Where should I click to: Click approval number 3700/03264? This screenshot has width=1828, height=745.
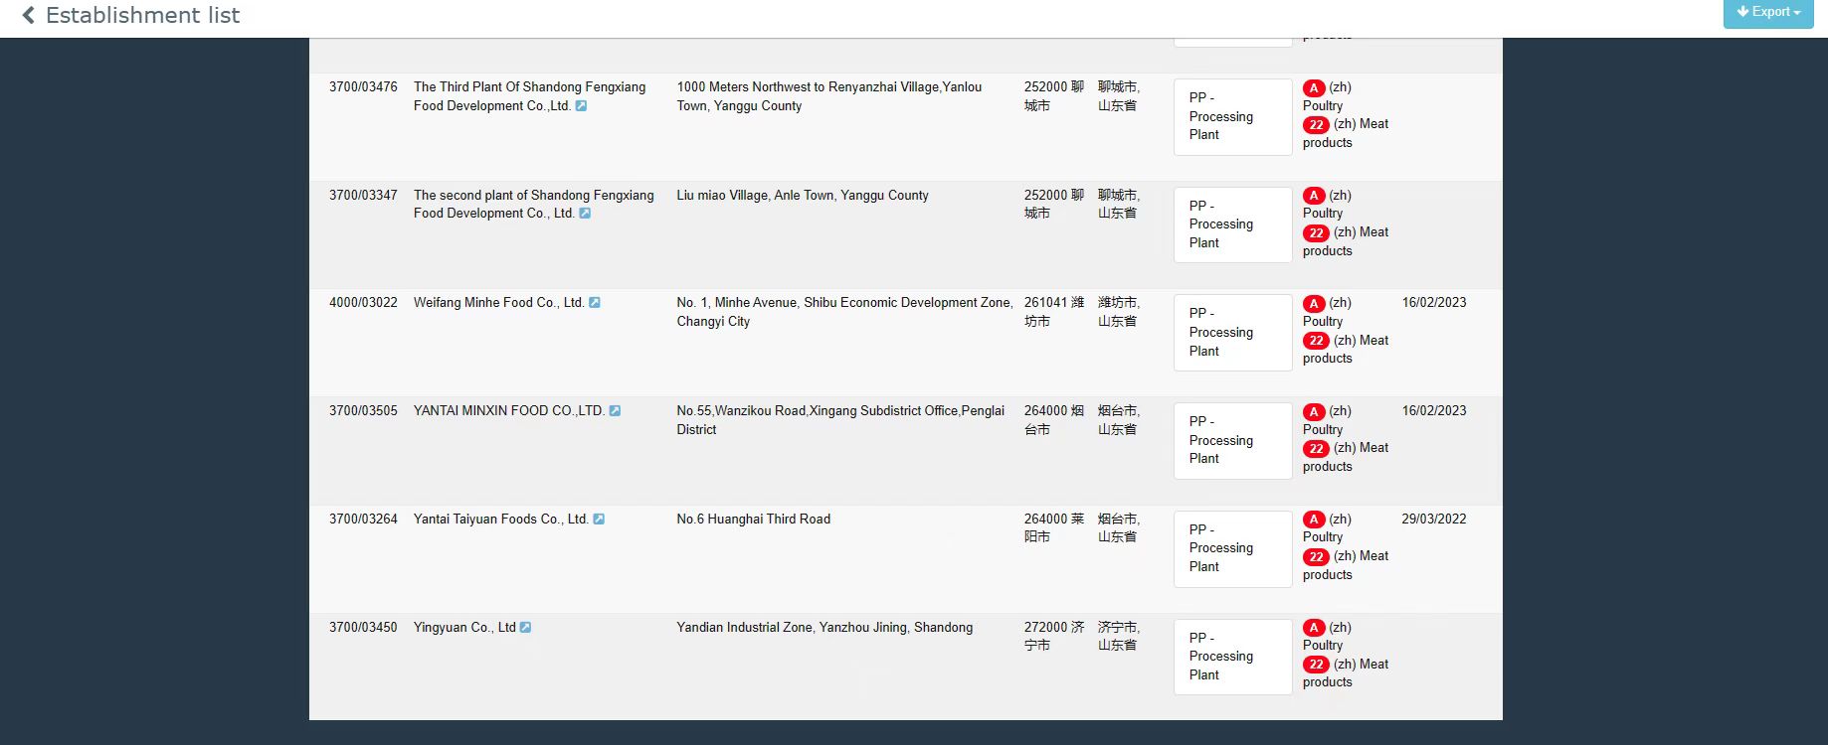[363, 520]
